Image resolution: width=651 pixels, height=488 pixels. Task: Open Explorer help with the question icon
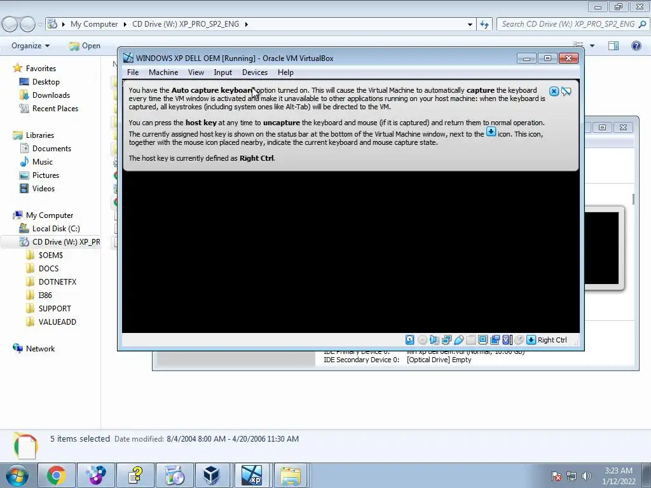point(636,46)
